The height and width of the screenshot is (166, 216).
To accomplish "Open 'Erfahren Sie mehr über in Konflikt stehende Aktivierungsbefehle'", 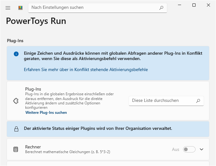I will click(86, 69).
